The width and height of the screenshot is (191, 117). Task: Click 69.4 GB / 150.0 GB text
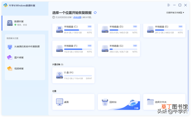click(73, 33)
